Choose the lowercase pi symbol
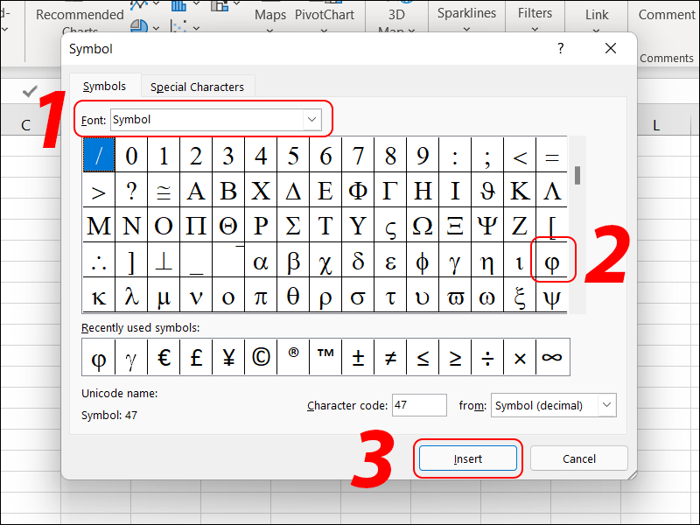Image resolution: width=700 pixels, height=525 pixels. pyautogui.click(x=261, y=297)
